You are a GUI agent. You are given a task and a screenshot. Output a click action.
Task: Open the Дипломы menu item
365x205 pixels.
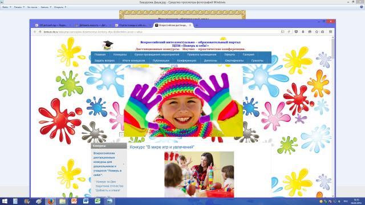click(210, 61)
